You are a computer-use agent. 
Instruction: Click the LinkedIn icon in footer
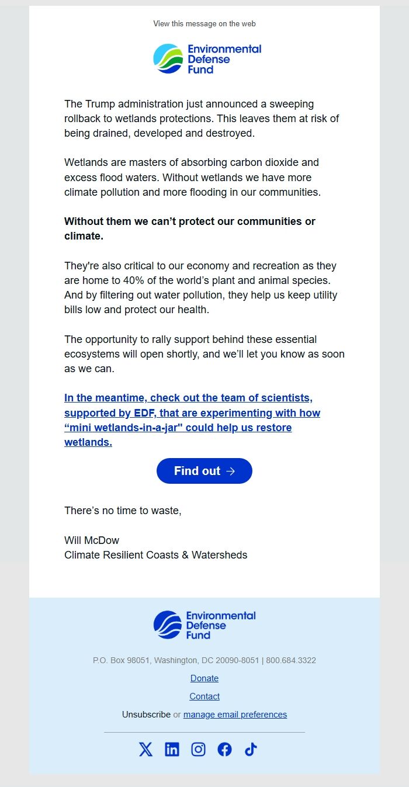click(172, 749)
